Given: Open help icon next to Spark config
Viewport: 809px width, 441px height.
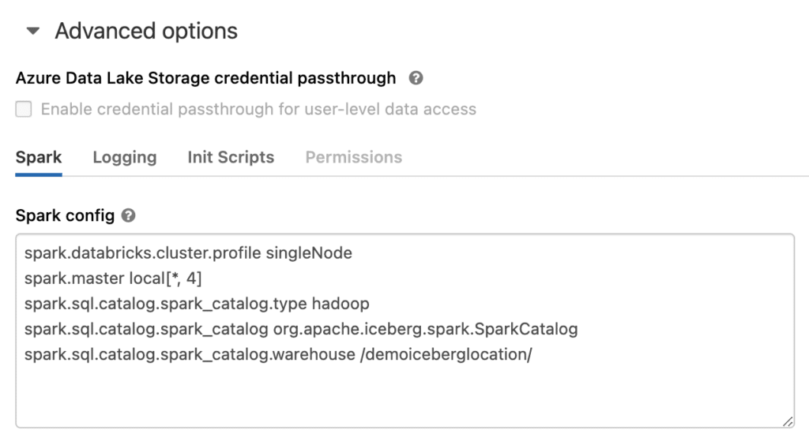Looking at the screenshot, I should tap(129, 215).
